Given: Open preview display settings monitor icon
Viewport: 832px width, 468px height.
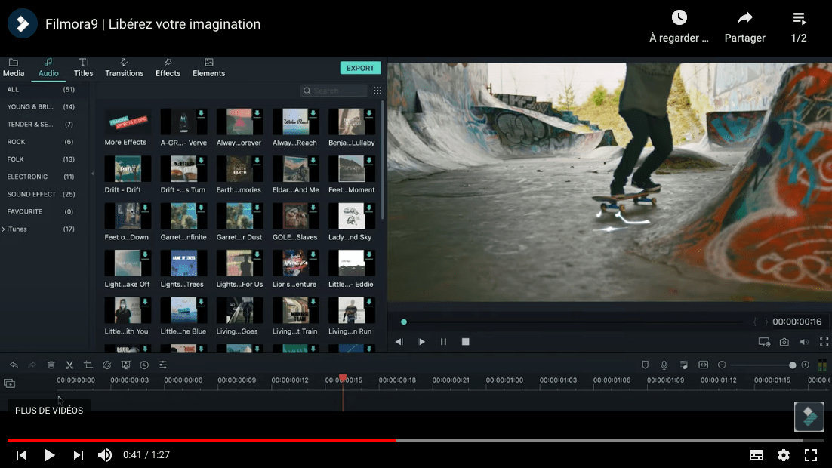Looking at the screenshot, I should [x=764, y=342].
